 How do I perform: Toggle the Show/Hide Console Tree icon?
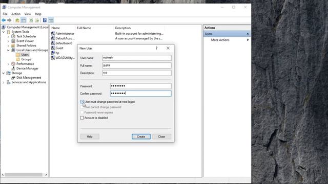click(x=24, y=20)
